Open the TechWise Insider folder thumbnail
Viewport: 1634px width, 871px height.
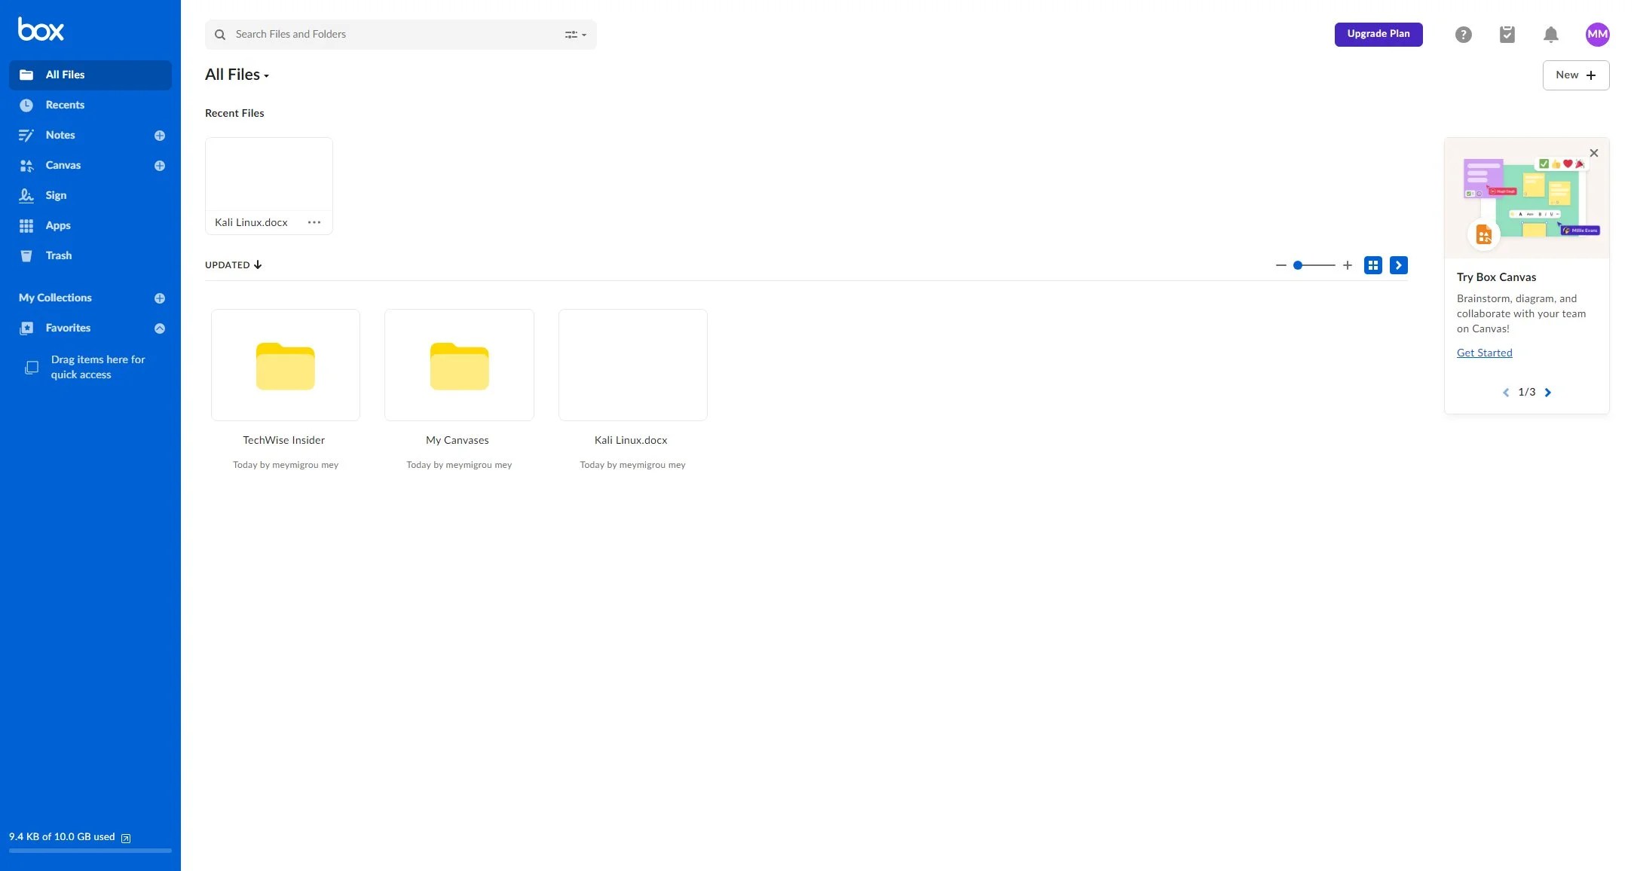[286, 365]
